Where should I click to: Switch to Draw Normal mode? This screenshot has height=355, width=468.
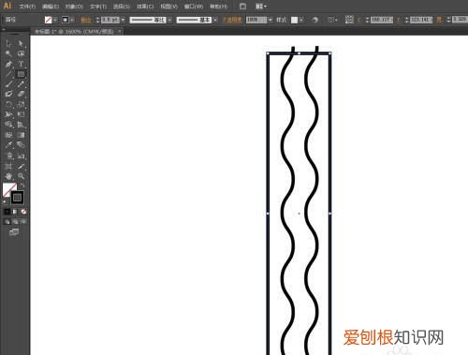point(7,222)
